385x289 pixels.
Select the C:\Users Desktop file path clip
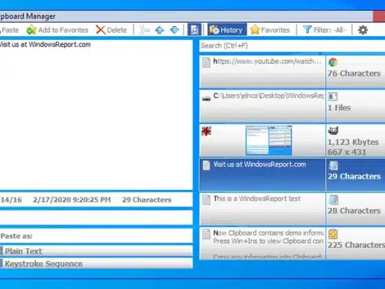(x=263, y=106)
